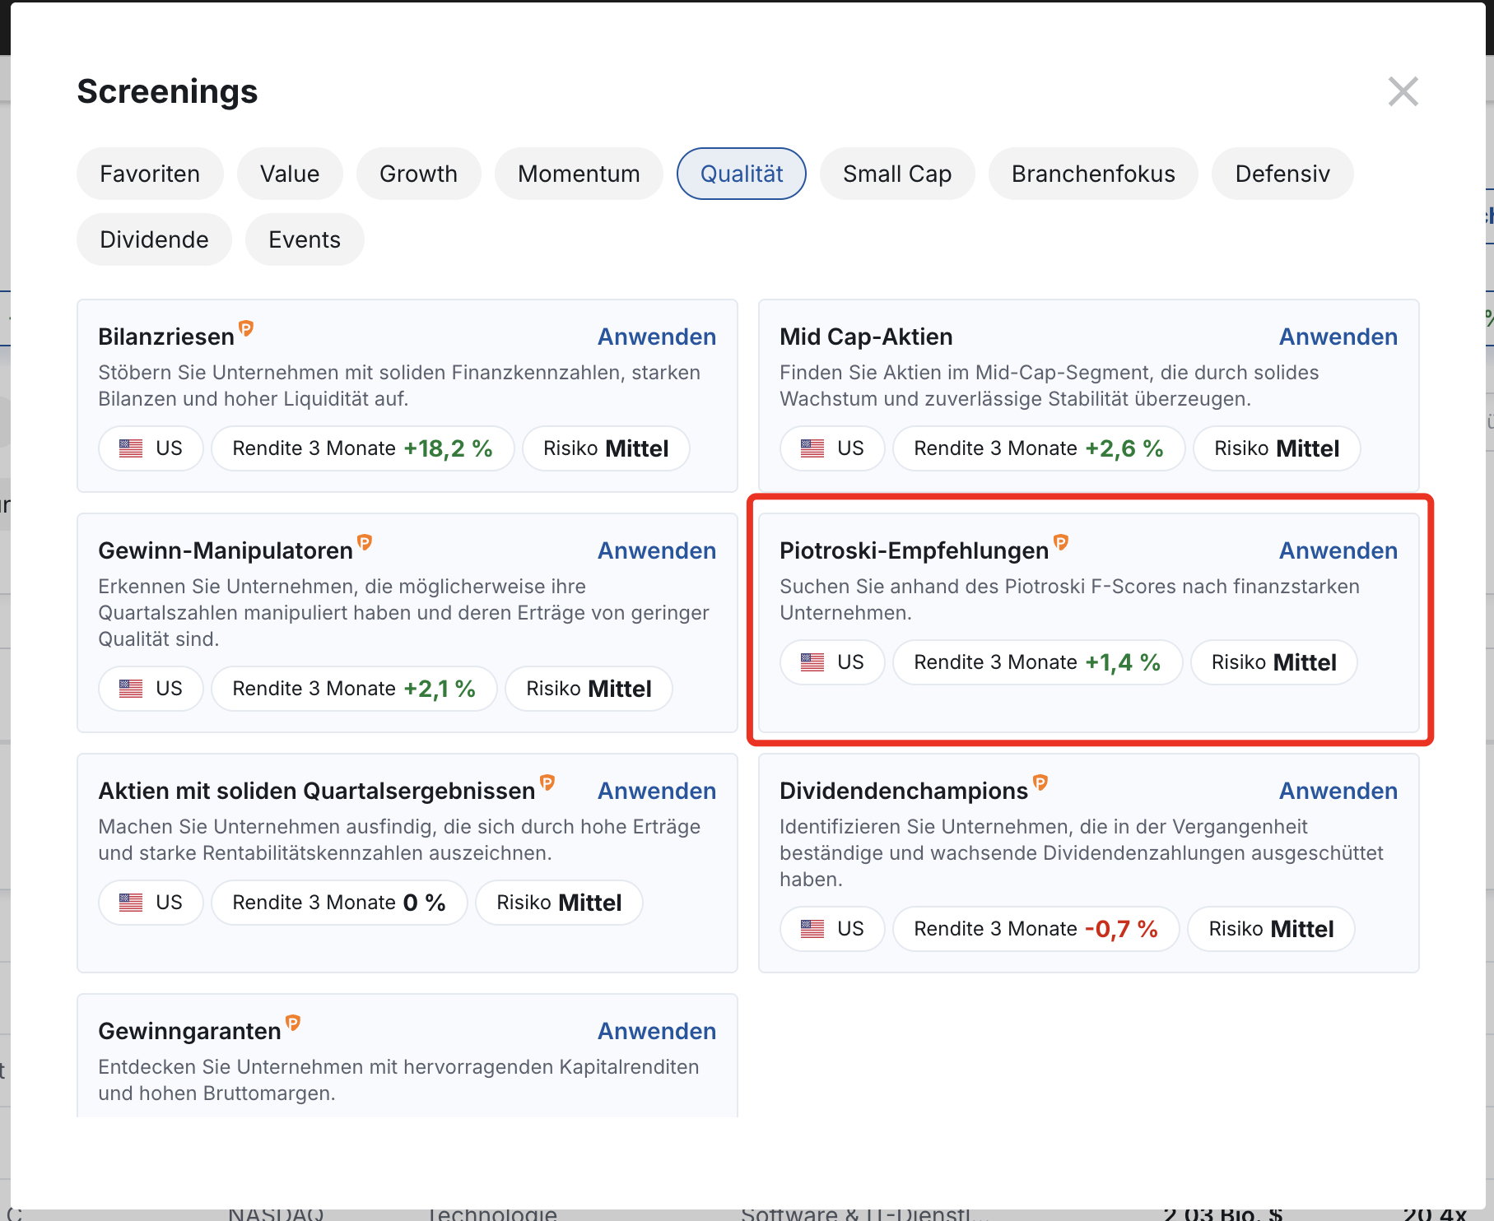The height and width of the screenshot is (1221, 1494).
Task: Click the US flag in Piotroski-Empfehlungen card
Action: pyautogui.click(x=812, y=662)
